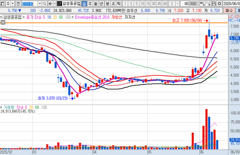This screenshot has height=155, width=240.
Task: Choose the 1 interval button
Action: click(125, 4)
